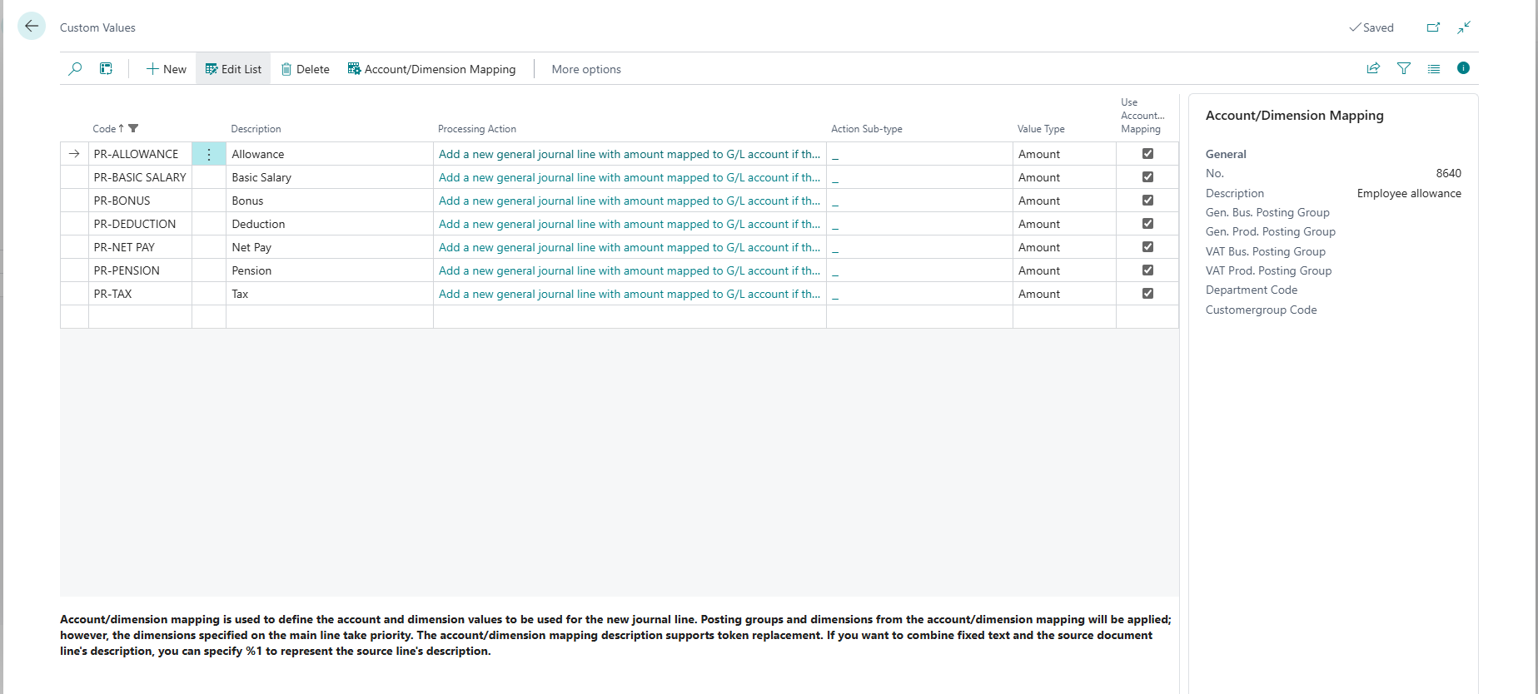Screen dimensions: 1538x694
Task: Toggle the list layout view icon
Action: click(x=1434, y=68)
